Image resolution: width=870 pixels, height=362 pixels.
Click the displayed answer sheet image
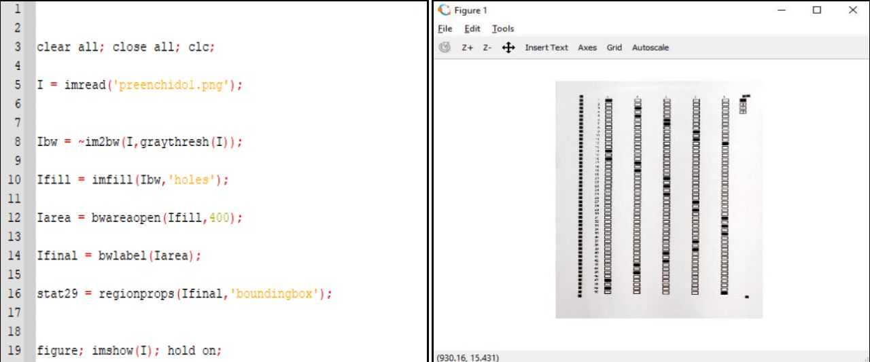point(659,199)
